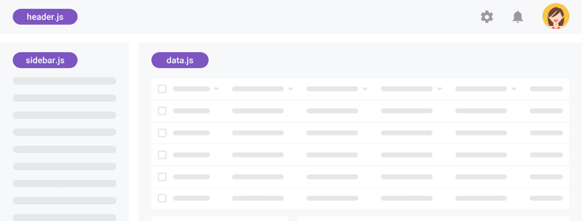
Task: Select the first sidebar menu placeholder item
Action: [x=64, y=81]
